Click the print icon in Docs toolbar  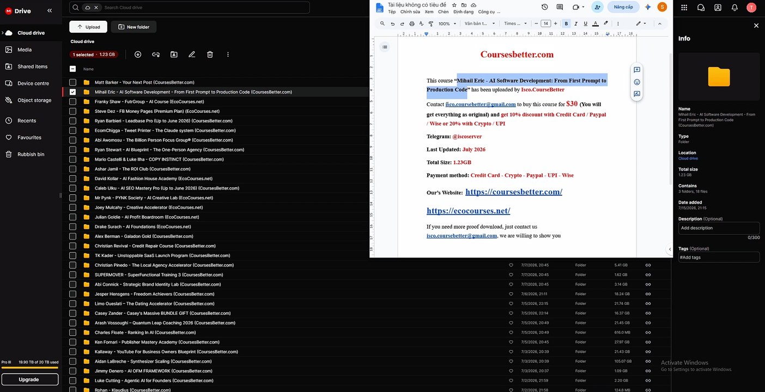click(412, 23)
